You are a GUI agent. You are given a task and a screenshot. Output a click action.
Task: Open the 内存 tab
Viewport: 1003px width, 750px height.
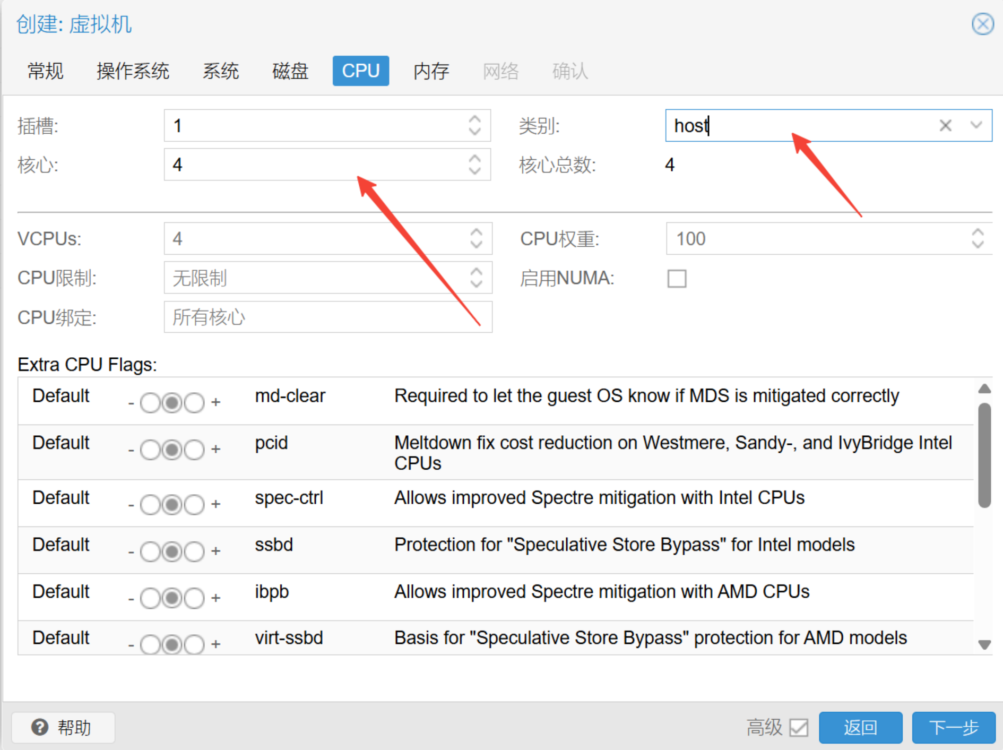(431, 71)
